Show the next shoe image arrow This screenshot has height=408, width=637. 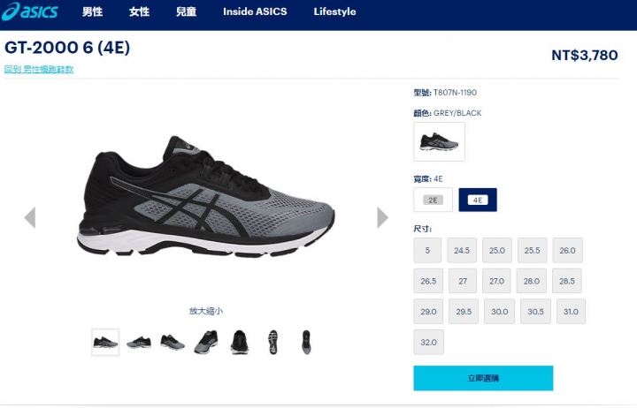[x=382, y=218]
